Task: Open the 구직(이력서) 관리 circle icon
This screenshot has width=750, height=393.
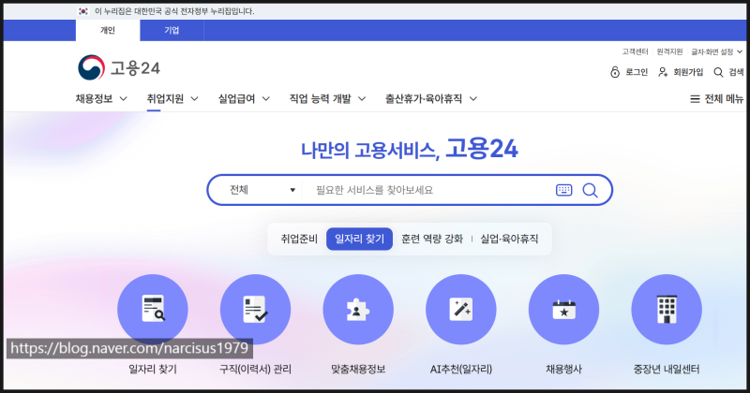Action: coord(255,310)
